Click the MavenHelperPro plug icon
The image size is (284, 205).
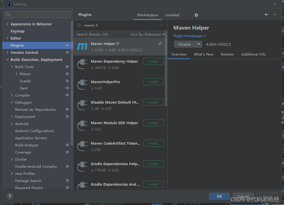(x=82, y=85)
